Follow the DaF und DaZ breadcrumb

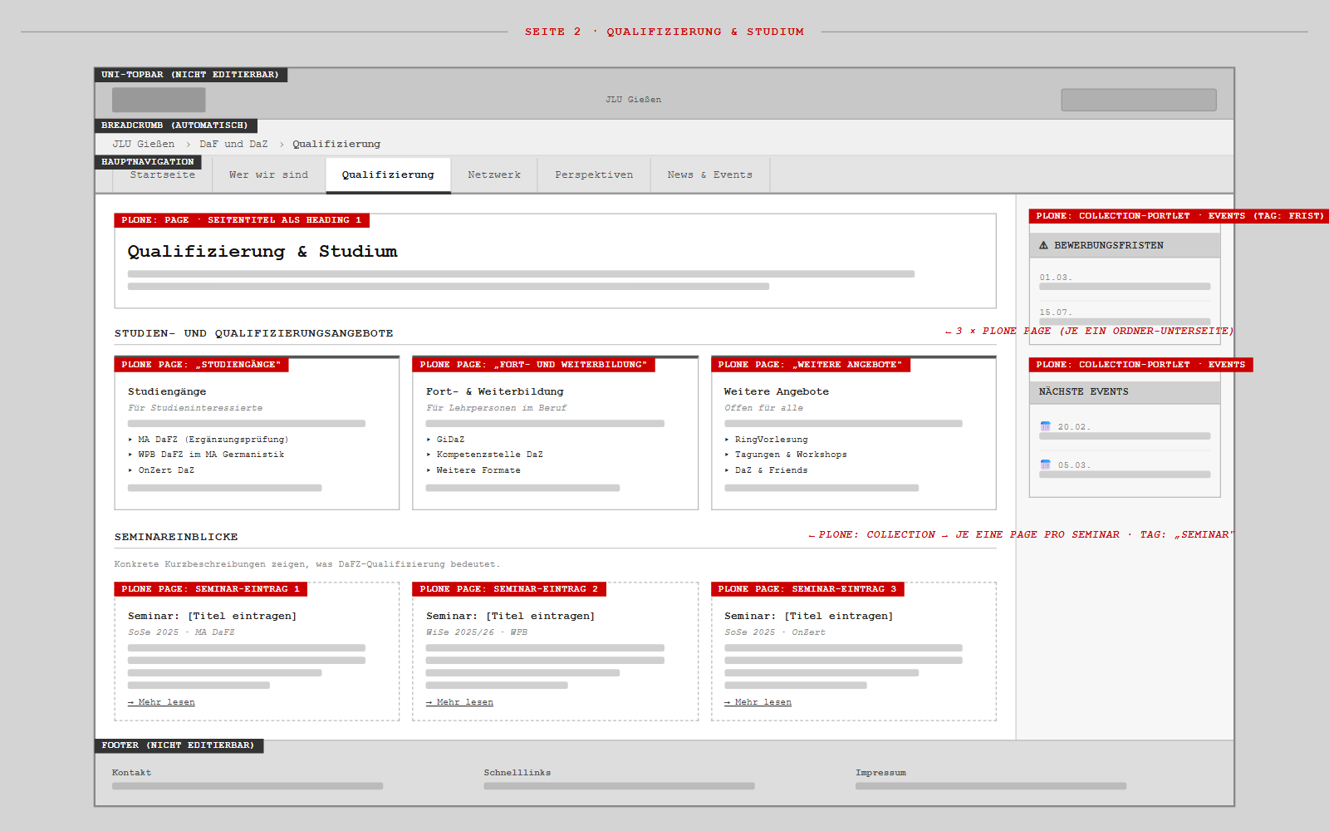coord(233,144)
